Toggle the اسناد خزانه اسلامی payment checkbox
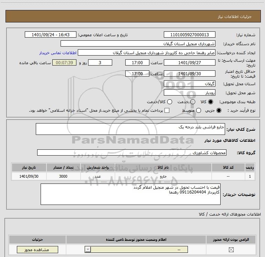This screenshot has width=265, height=257. (x=167, y=110)
